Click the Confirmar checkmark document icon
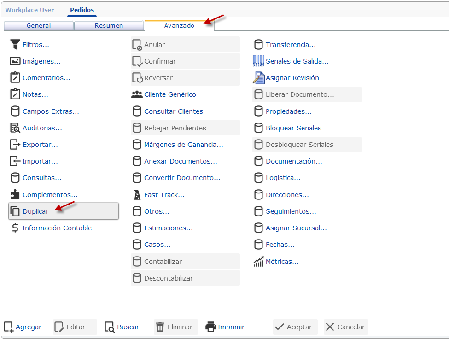Image resolution: width=449 pixels, height=339 pixels. (137, 61)
